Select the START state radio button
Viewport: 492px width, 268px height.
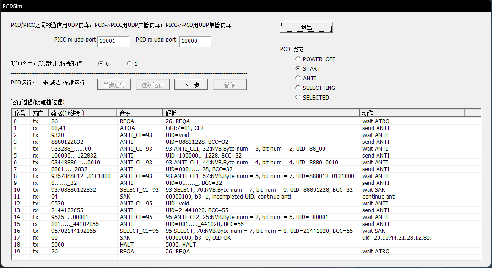click(298, 68)
